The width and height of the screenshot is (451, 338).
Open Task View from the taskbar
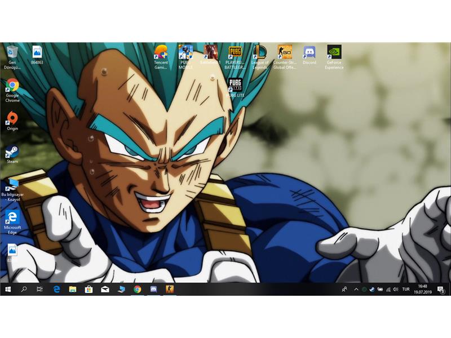(39, 290)
